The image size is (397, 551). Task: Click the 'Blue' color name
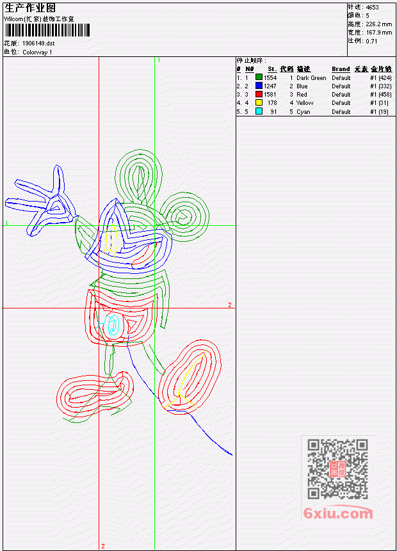302,86
